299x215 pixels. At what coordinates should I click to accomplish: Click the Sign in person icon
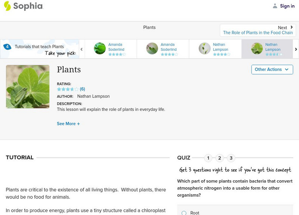tap(275, 6)
